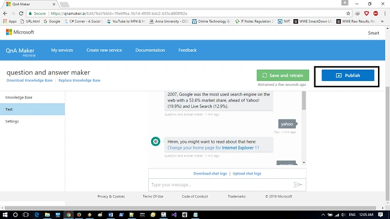Click Code of Conduct footer link
The height and width of the screenshot is (219, 390).
195,196
